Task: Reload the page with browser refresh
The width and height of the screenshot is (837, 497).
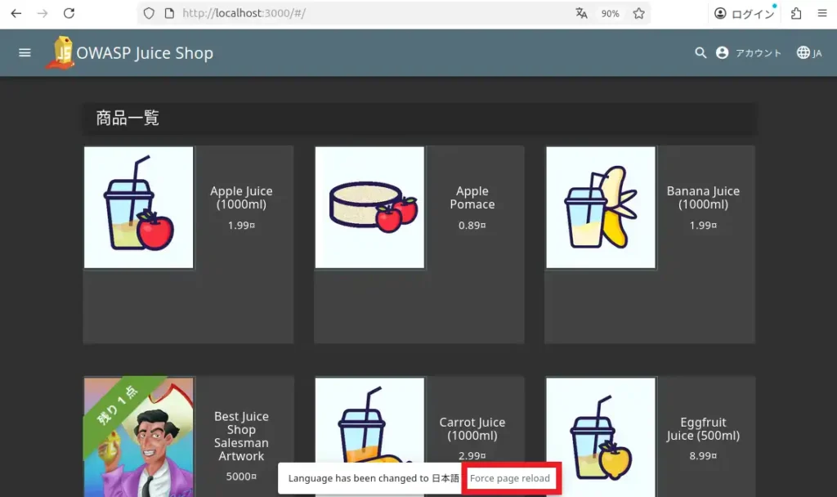Action: point(69,14)
